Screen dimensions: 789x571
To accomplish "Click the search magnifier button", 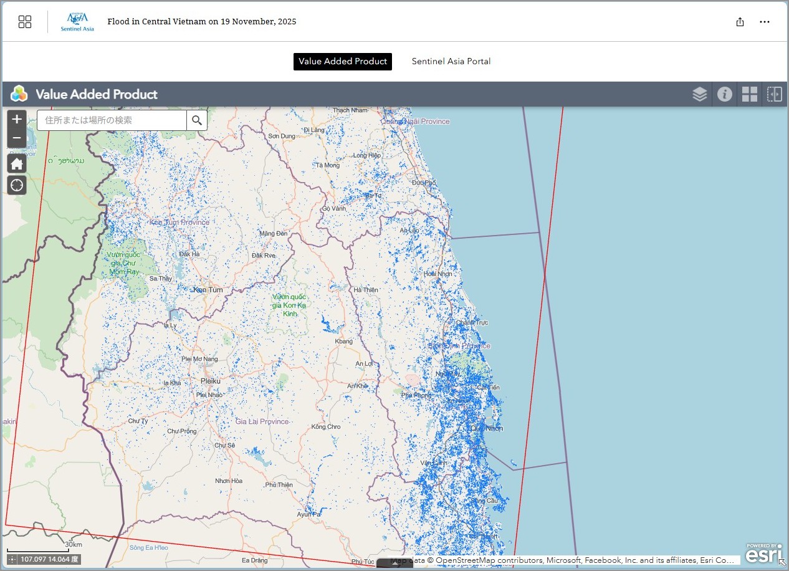I will tap(197, 120).
